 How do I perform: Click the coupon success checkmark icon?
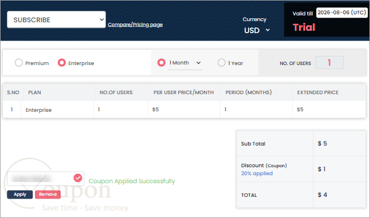78,178
